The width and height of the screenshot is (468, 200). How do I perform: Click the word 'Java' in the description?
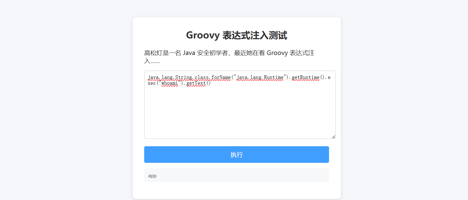pos(189,53)
